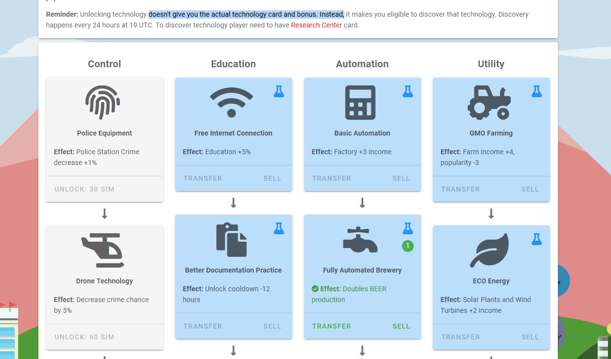This screenshot has height=359, width=611.
Task: Transfer the Free Internet Connection card
Action: click(x=203, y=178)
